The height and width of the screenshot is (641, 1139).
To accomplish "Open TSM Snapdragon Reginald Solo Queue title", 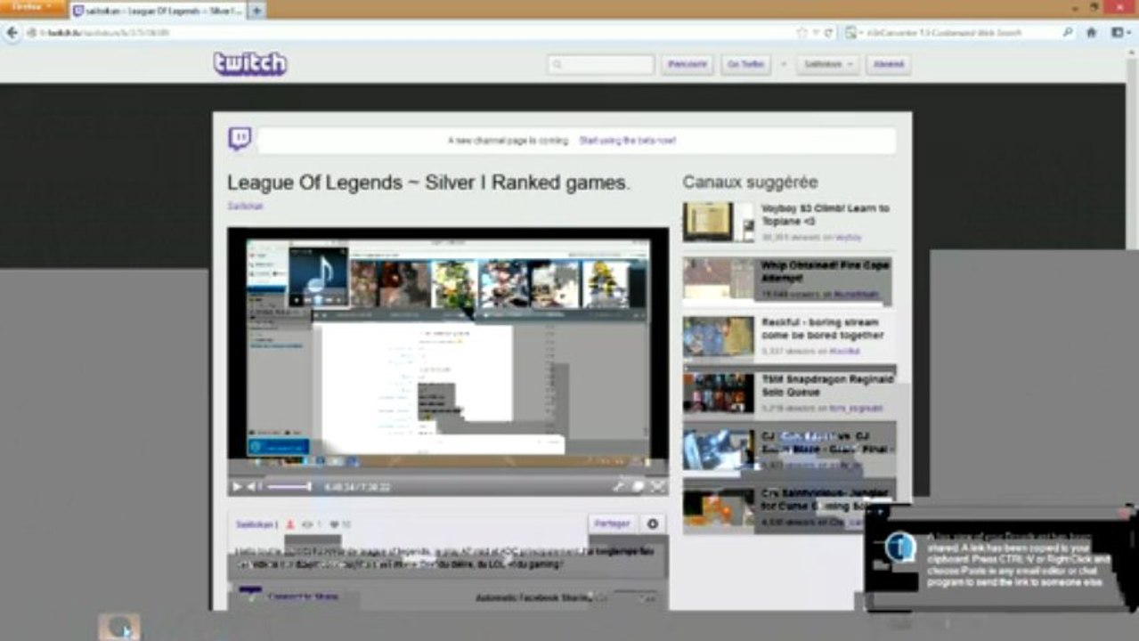I will [x=827, y=385].
